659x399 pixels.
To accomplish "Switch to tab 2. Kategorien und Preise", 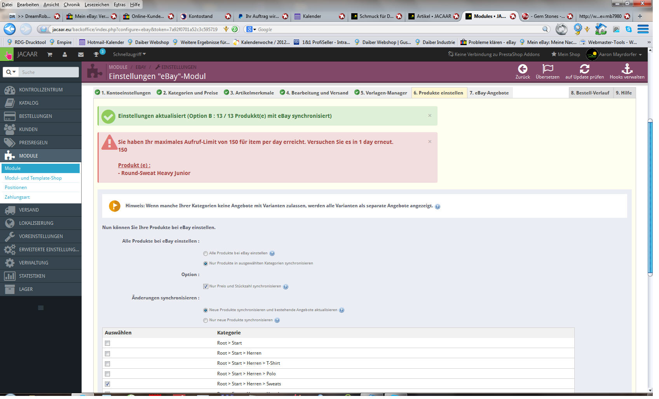I will [187, 93].
